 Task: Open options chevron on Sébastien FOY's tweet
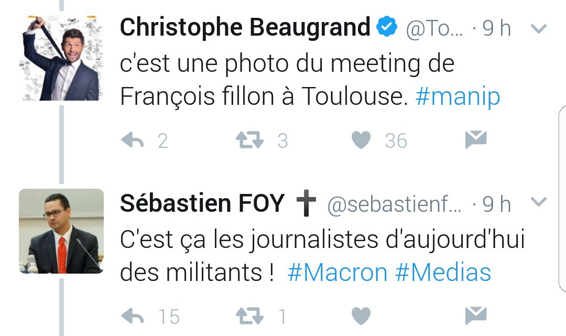click(539, 202)
